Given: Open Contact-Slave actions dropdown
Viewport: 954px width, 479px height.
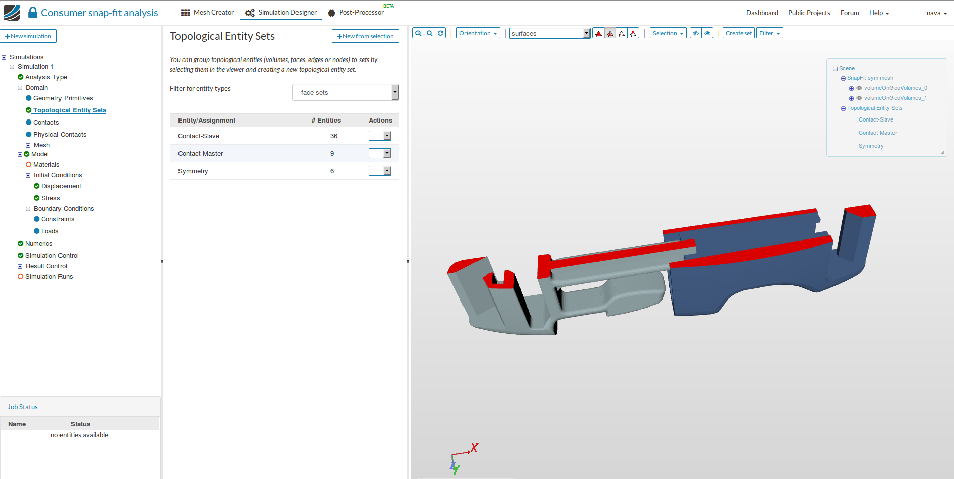Looking at the screenshot, I should click(380, 136).
